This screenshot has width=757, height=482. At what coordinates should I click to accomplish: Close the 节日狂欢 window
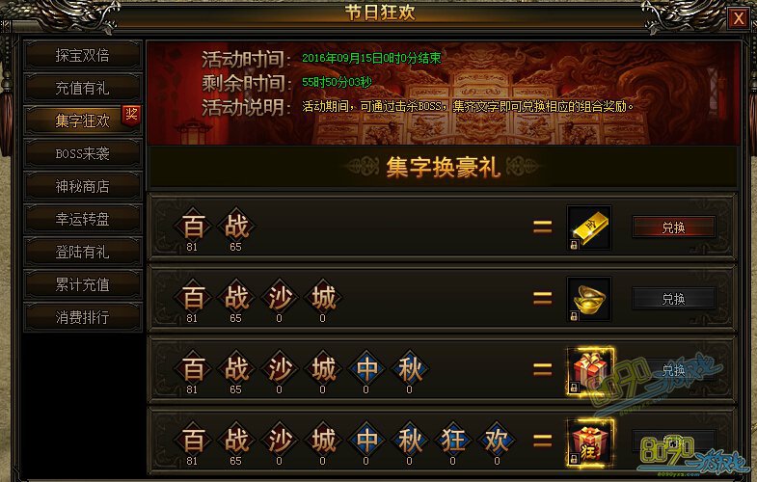[x=739, y=18]
